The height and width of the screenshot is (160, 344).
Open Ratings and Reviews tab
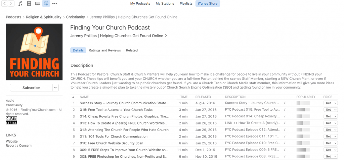pos(105,50)
